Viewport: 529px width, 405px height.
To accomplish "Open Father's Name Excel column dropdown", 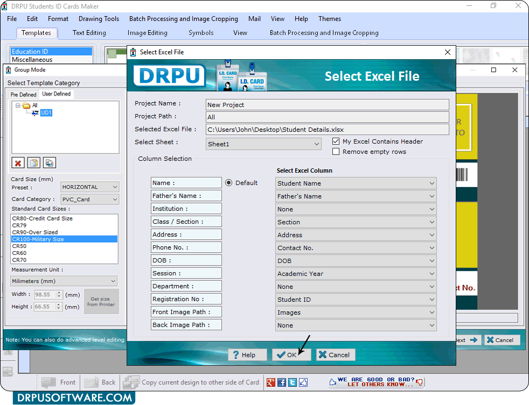I will (356, 196).
